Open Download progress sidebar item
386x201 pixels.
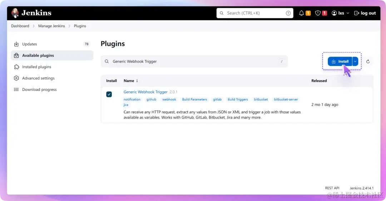[52, 89]
